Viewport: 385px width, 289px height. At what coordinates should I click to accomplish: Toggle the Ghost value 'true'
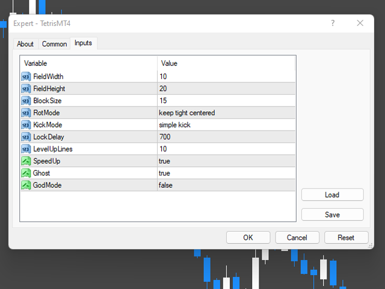coord(226,173)
